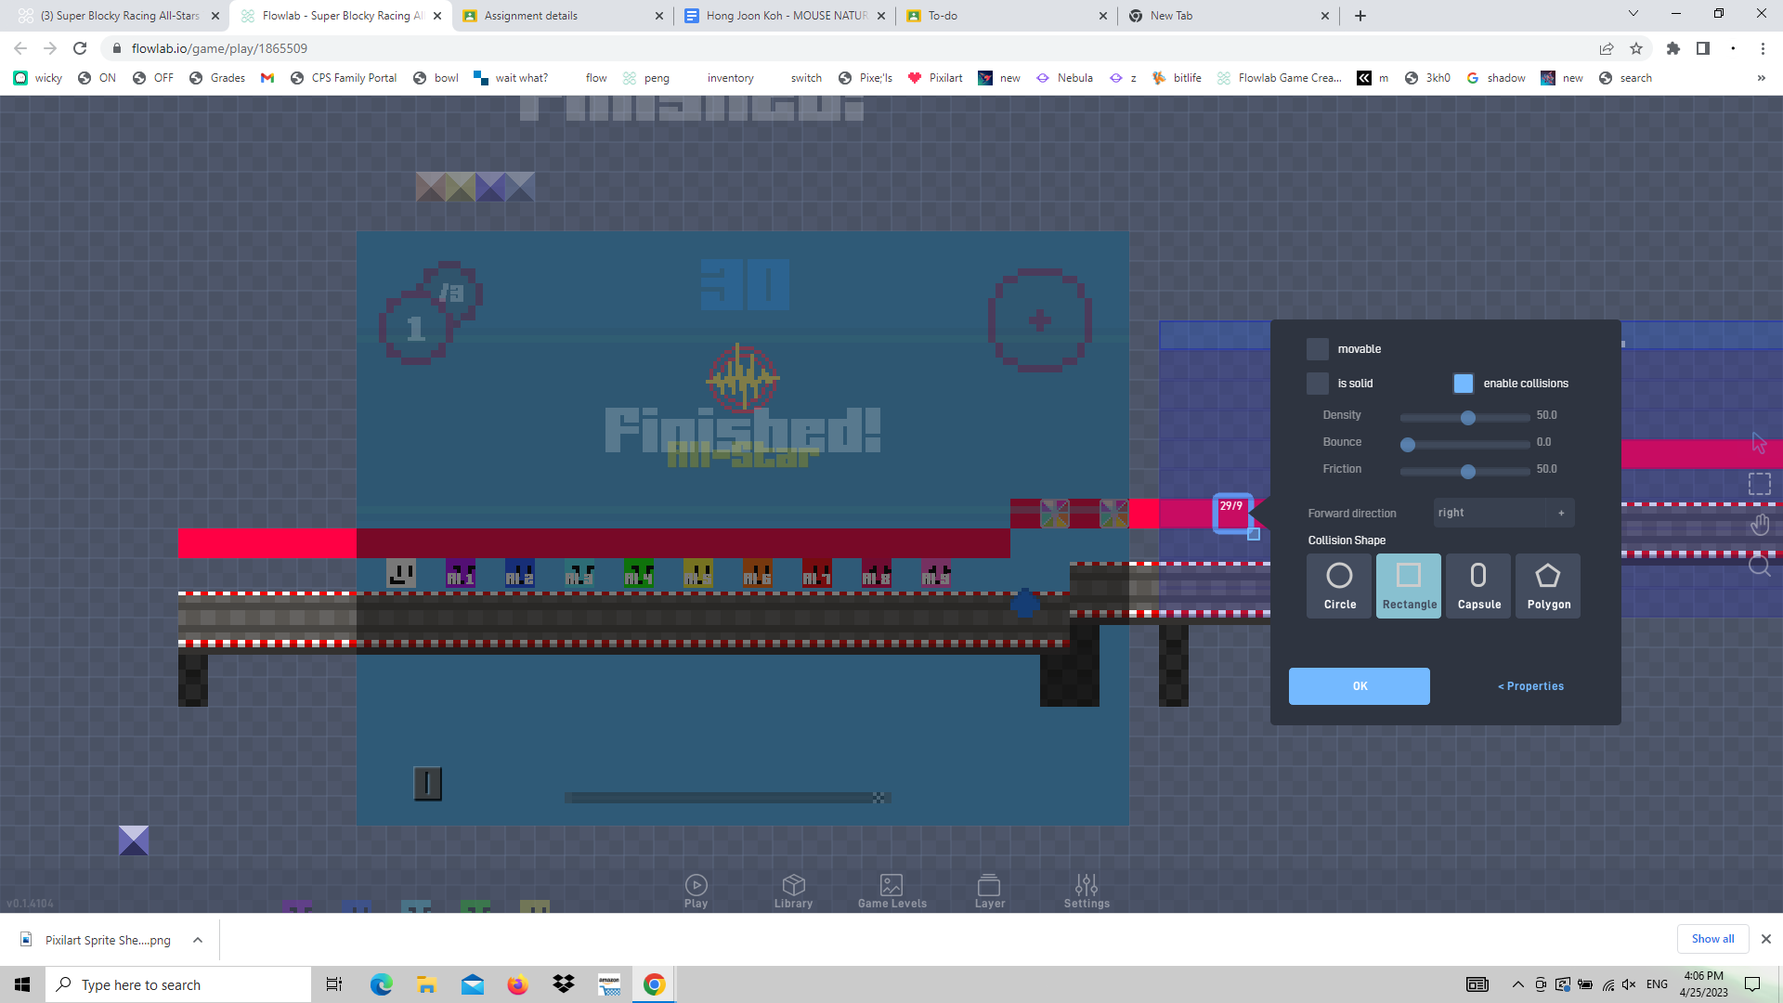Open Chrome tab search chevron
Image resolution: width=1783 pixels, height=1003 pixels.
[1633, 14]
